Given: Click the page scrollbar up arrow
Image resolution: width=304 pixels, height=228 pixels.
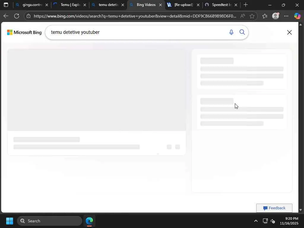Looking at the screenshot, I should [x=300, y=25].
